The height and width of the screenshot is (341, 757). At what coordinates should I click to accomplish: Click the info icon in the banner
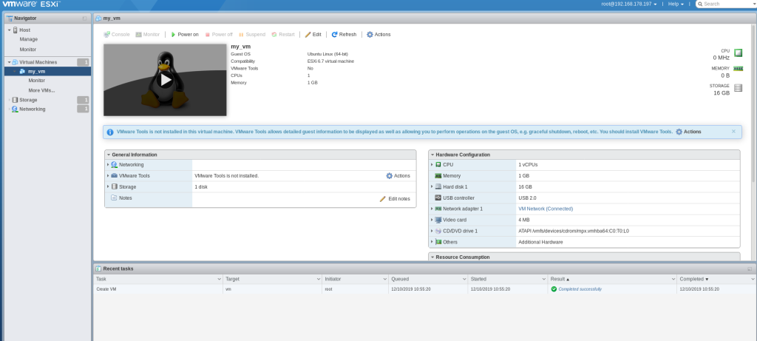pos(110,132)
